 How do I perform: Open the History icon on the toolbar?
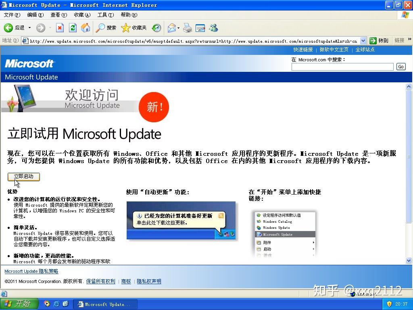click(156, 28)
